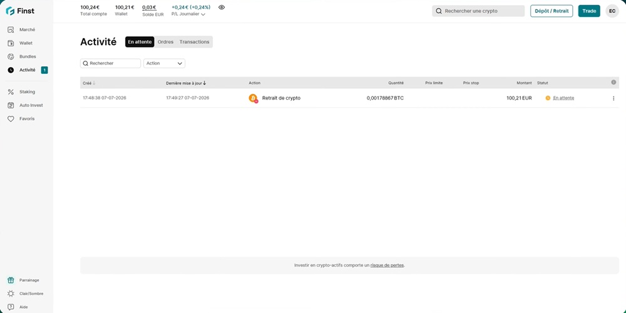Toggle Clair/Sombre theme mode
Viewport: 626px width, 313px height.
[x=26, y=294]
